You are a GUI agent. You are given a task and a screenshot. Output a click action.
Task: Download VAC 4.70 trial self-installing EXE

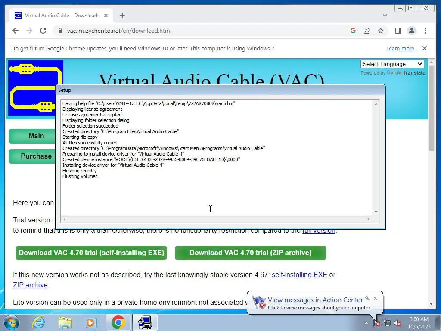[x=91, y=253]
